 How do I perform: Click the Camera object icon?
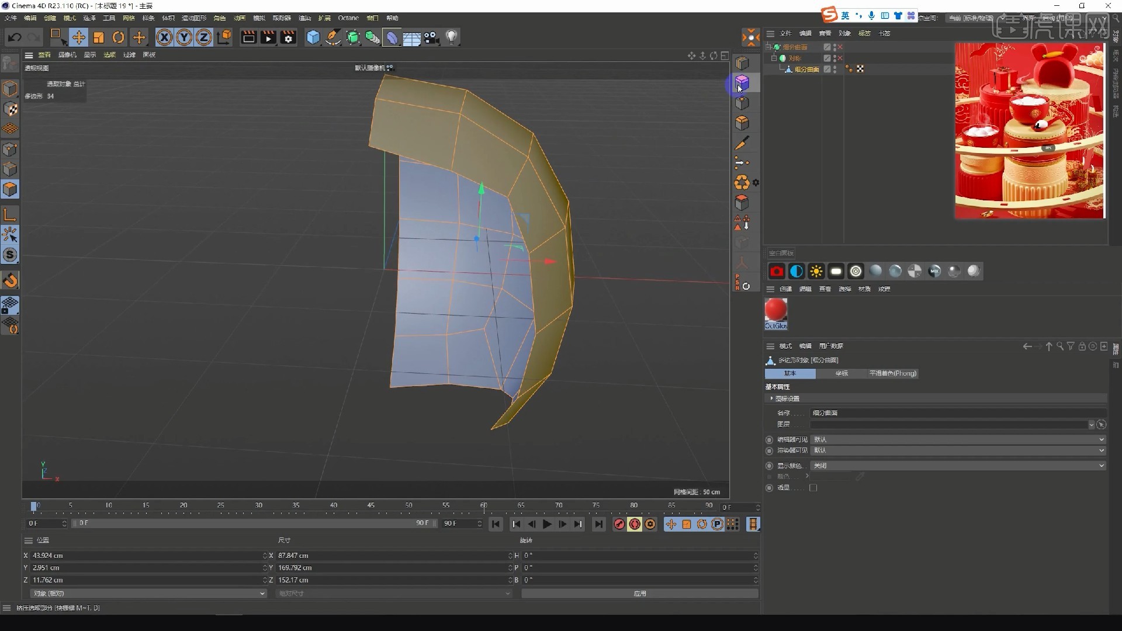[431, 38]
